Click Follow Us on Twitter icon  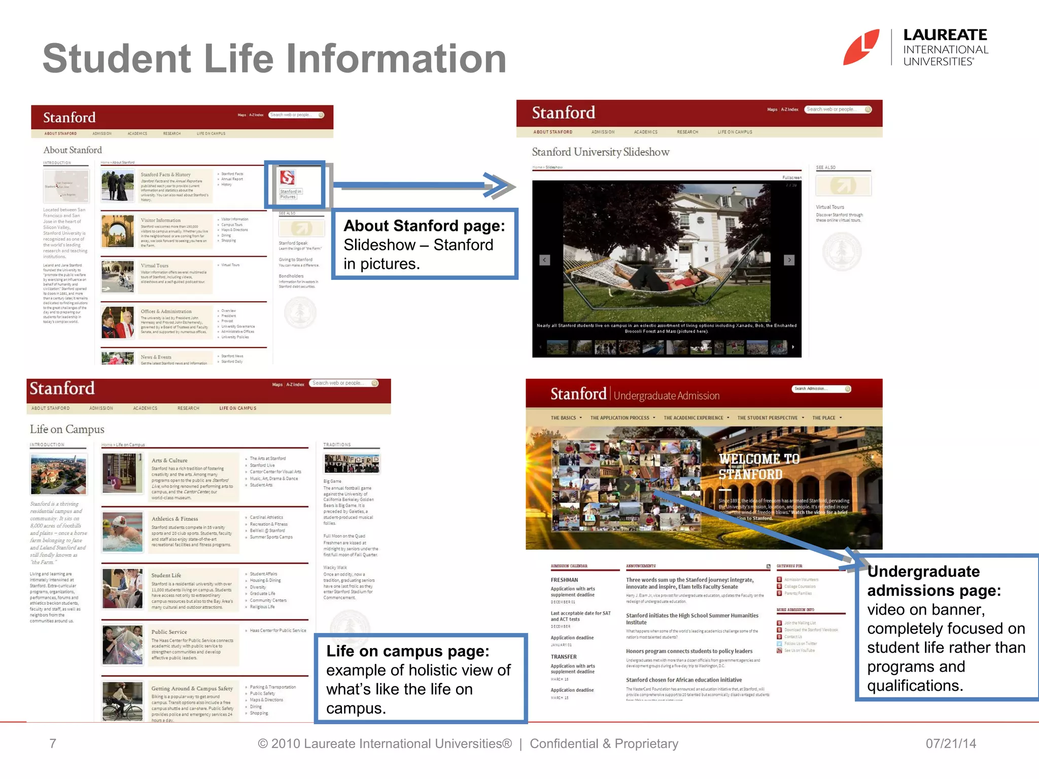pos(779,644)
